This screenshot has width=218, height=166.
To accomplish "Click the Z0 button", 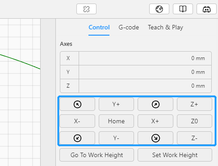I will point(194,121).
